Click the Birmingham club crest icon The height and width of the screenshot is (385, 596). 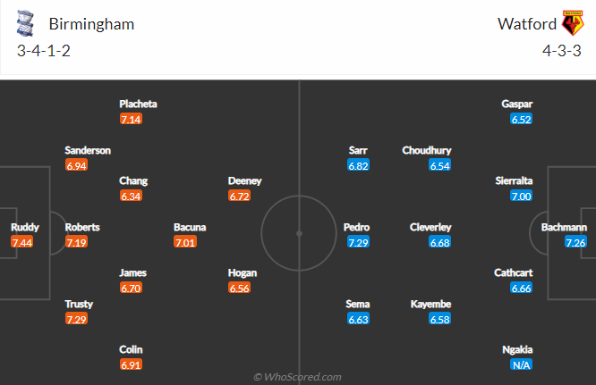pyautogui.click(x=28, y=24)
